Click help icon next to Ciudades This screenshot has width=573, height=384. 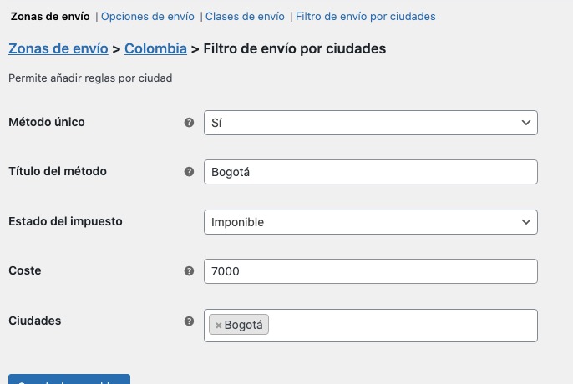189,321
